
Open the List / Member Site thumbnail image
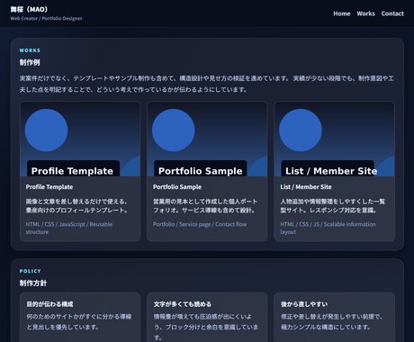(334, 139)
